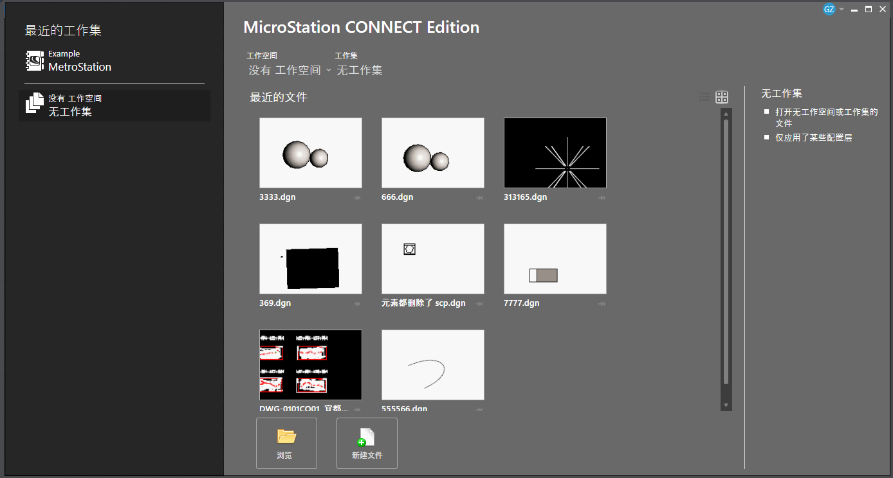Click the MetroStation workset book icon
Viewport: 893px width, 478px height.
[35, 61]
